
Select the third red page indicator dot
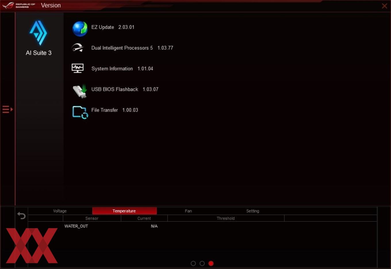[x=211, y=263]
